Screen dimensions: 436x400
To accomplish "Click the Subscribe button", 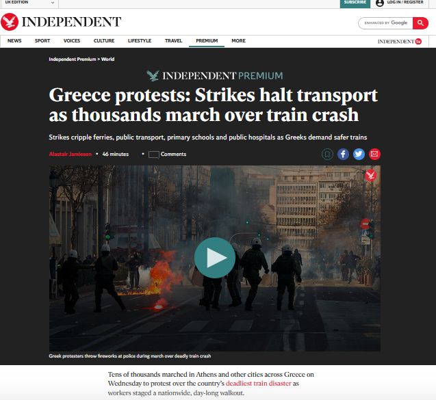I will point(355,3).
